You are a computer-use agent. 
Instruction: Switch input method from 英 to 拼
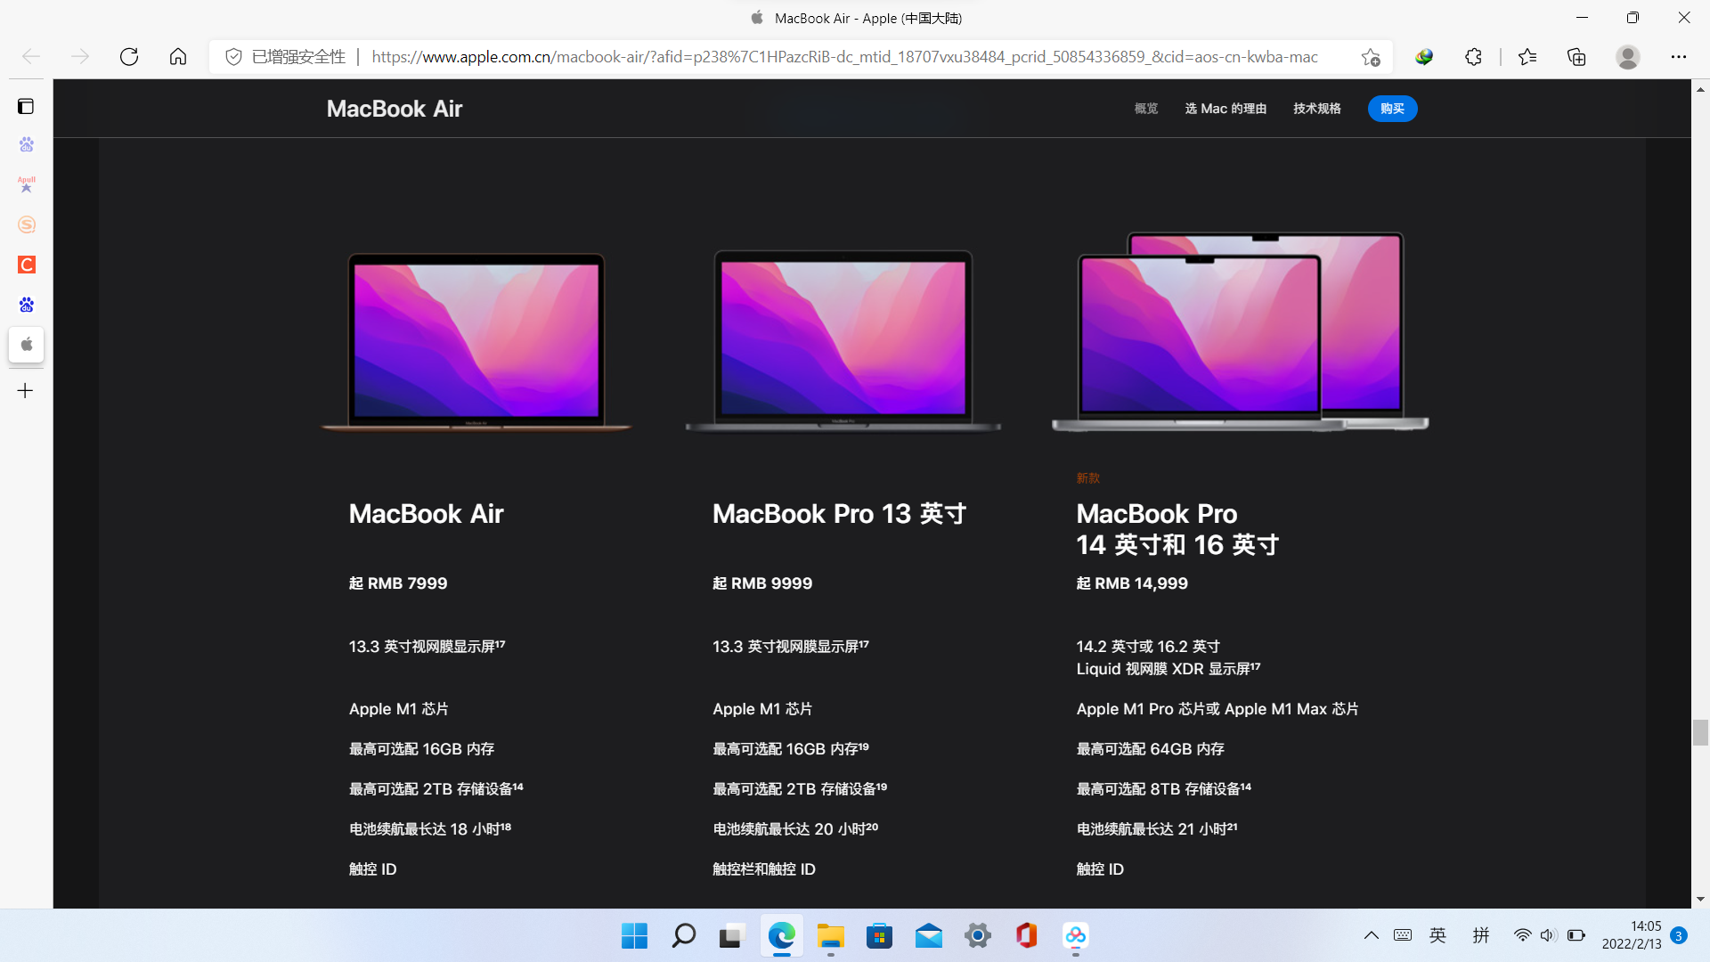click(1481, 935)
